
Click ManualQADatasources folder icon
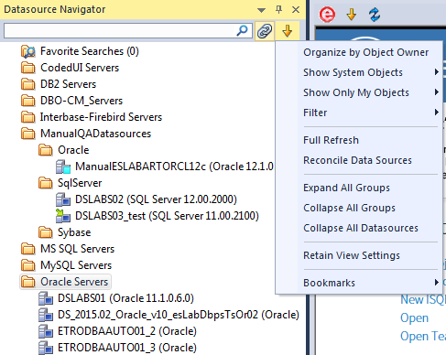[28, 134]
